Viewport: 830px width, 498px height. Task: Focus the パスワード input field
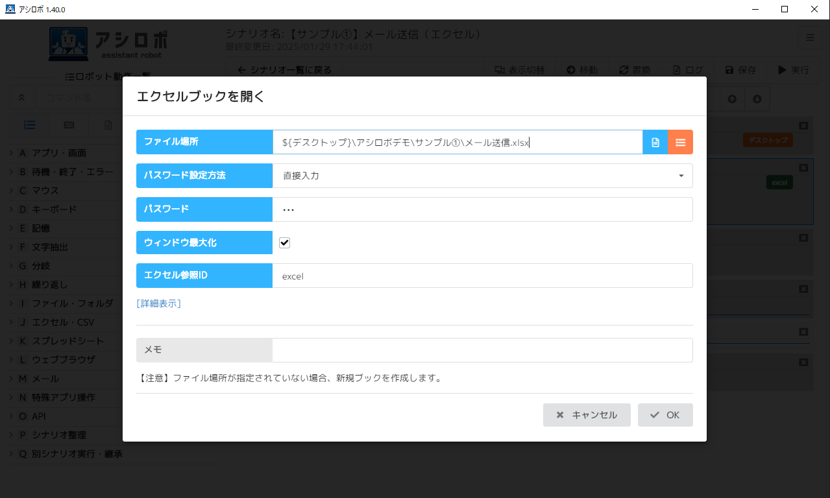pos(483,209)
